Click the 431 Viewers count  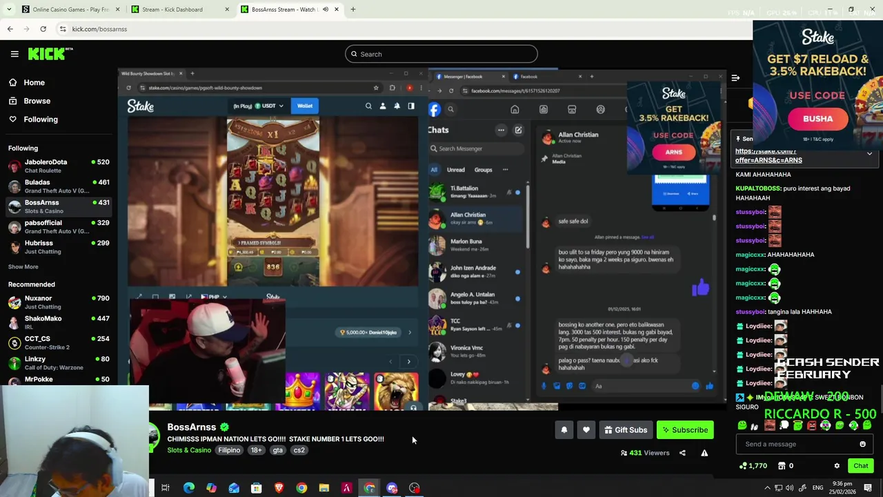point(644,453)
